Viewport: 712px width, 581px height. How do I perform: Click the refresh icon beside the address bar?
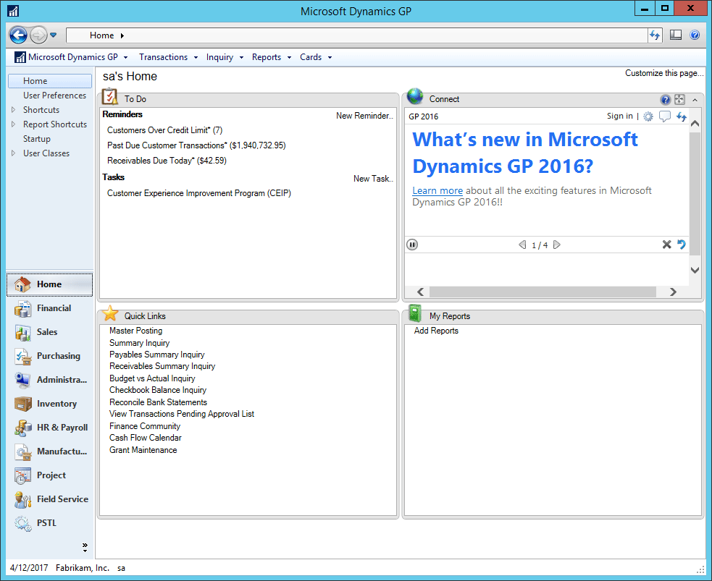pyautogui.click(x=655, y=35)
